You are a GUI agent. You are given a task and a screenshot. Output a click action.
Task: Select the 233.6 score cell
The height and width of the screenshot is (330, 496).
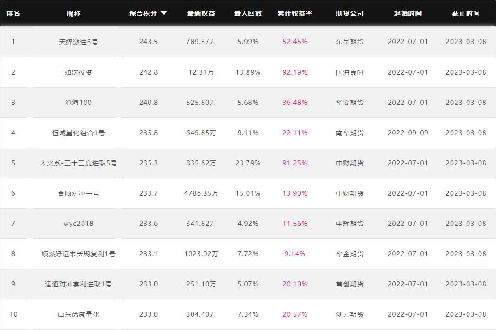[x=149, y=224]
